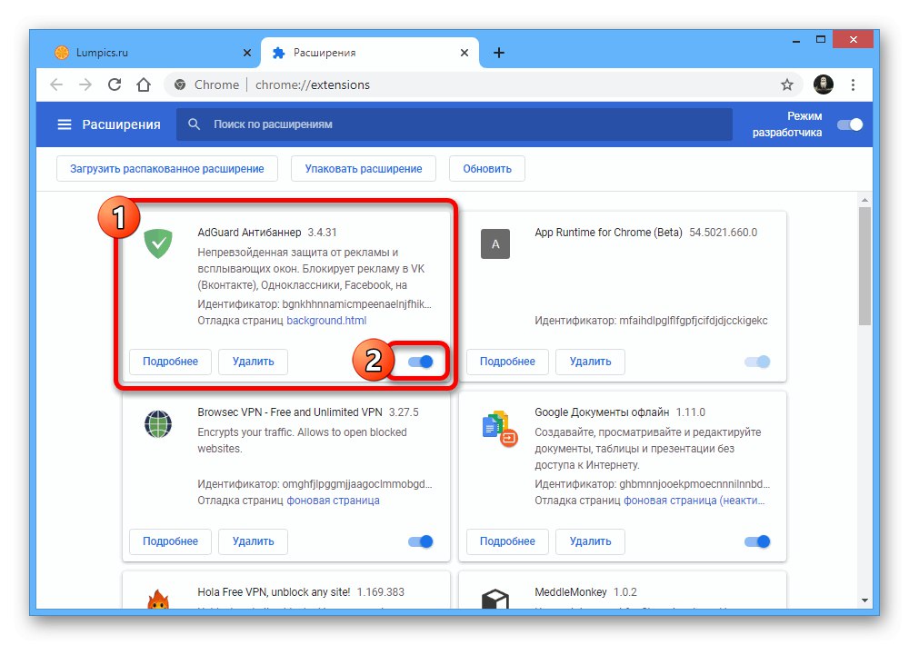Remove Google Документы with Удалить

click(x=590, y=541)
